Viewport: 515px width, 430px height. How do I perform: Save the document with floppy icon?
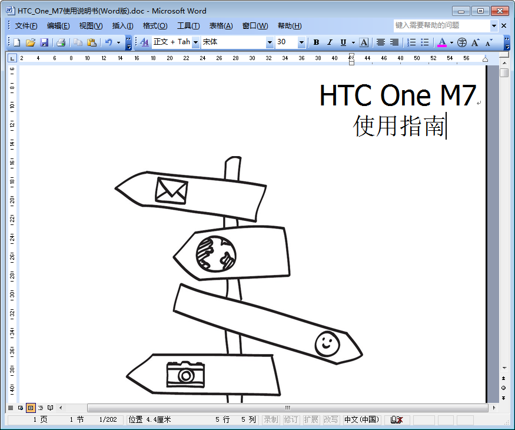click(44, 42)
